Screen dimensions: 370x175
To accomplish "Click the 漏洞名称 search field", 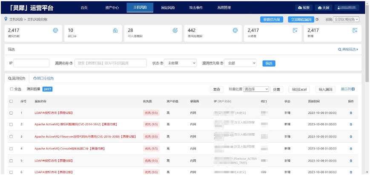I will (111, 63).
